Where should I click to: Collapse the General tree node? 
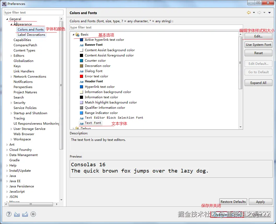(x=7, y=19)
